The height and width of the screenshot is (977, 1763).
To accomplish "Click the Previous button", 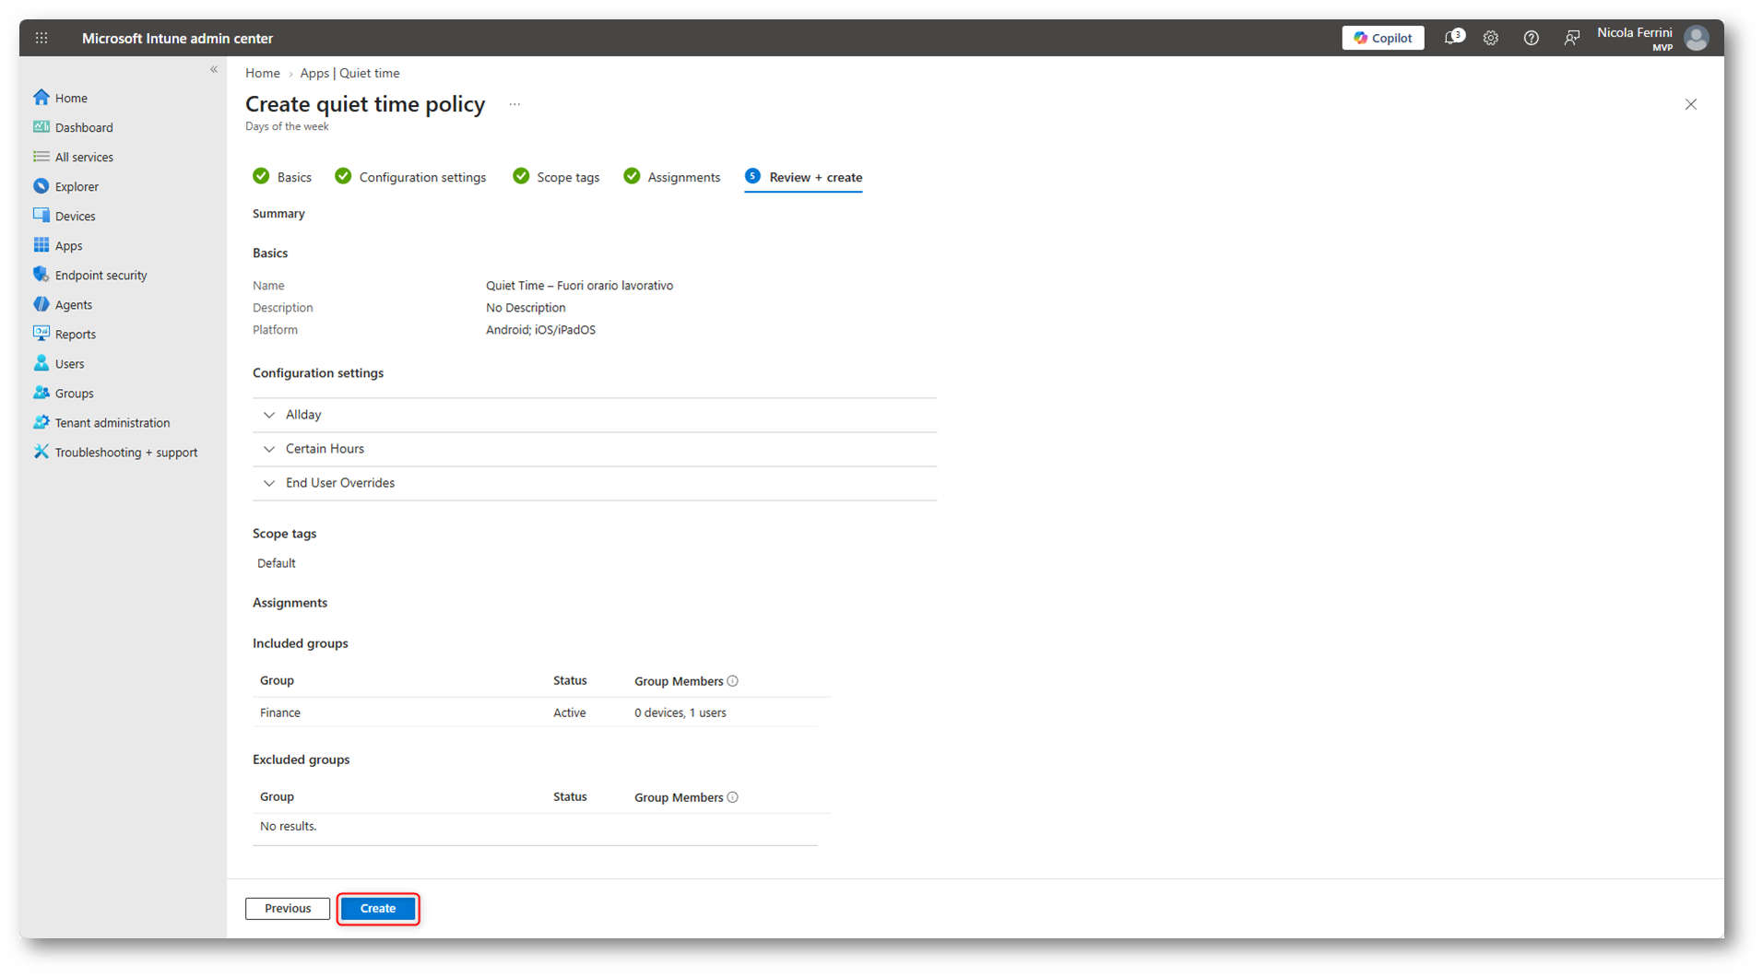I will pyautogui.click(x=288, y=909).
